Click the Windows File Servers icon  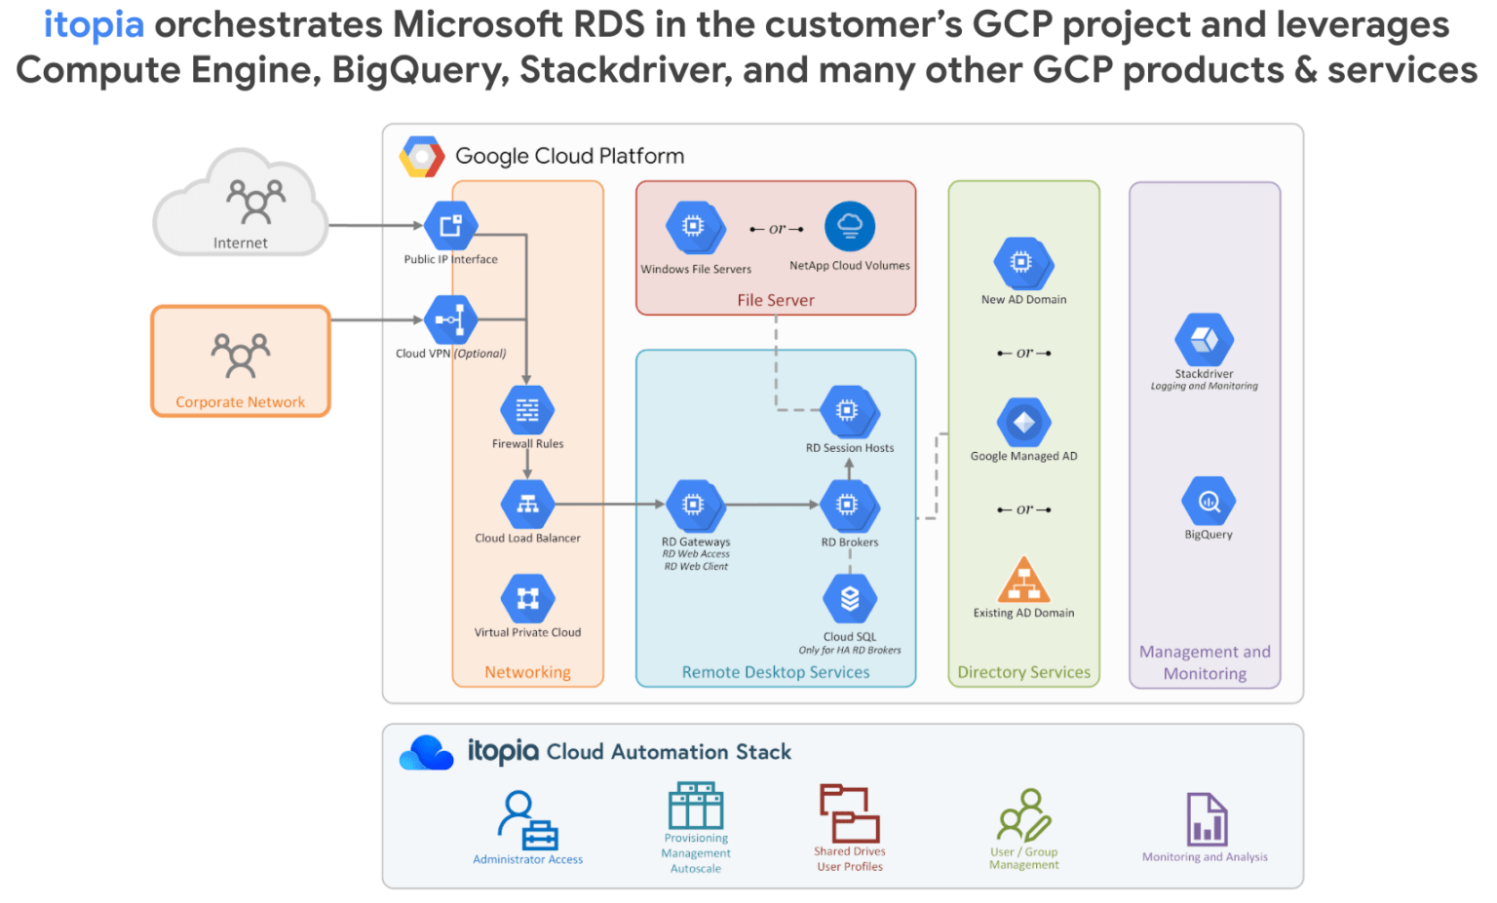point(694,225)
